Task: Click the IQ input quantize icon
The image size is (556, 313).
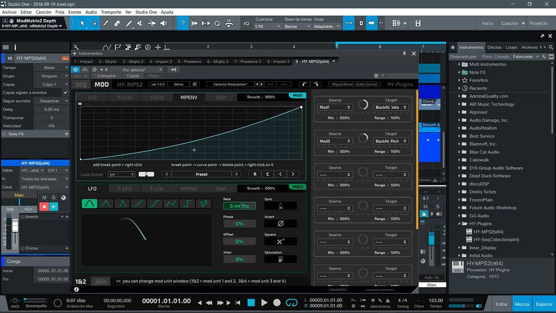Action: click(246, 23)
